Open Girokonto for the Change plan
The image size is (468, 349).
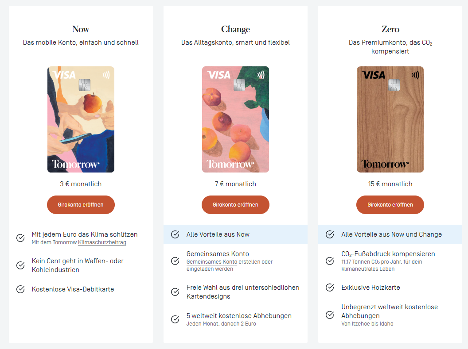(235, 205)
